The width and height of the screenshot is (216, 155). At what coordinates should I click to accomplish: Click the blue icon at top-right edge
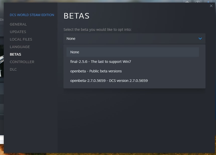[x=208, y=2]
